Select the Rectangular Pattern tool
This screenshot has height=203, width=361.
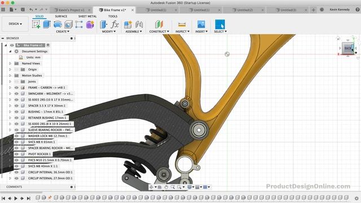[79, 24]
